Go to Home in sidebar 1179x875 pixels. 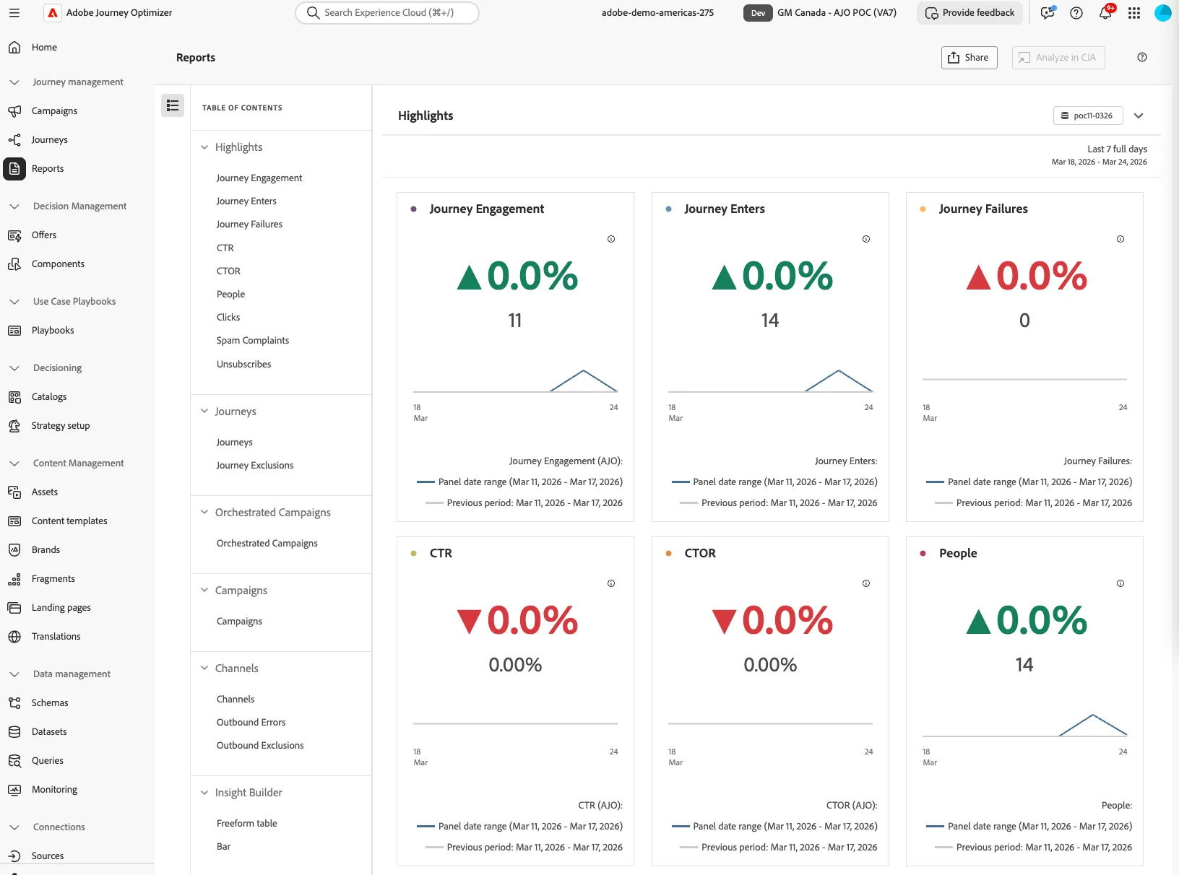(44, 48)
